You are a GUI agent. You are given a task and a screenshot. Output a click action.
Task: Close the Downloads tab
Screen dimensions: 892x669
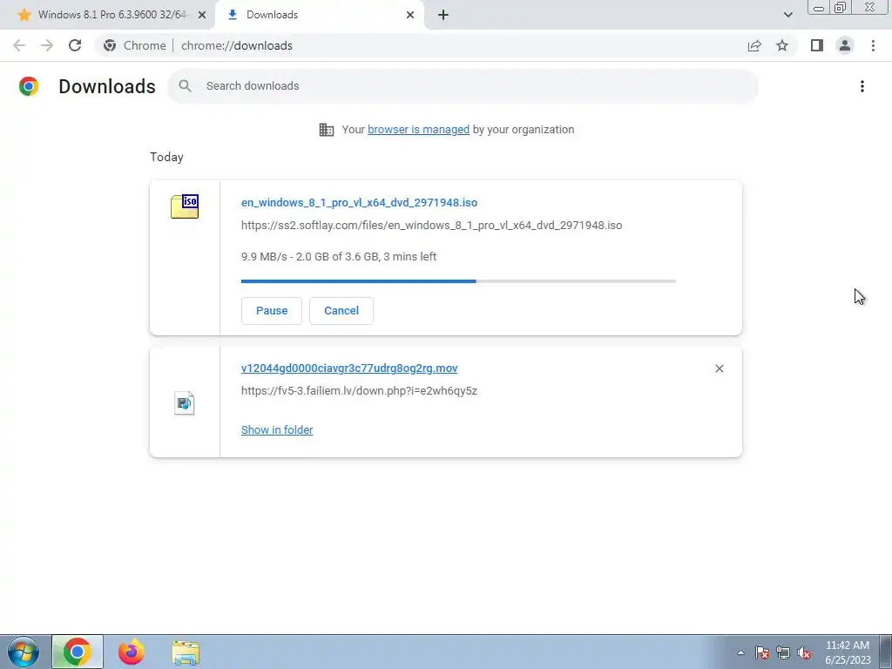pyautogui.click(x=410, y=15)
